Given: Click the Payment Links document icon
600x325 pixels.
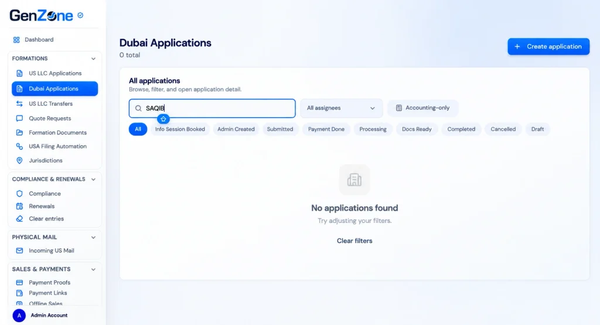Looking at the screenshot, I should coord(19,293).
